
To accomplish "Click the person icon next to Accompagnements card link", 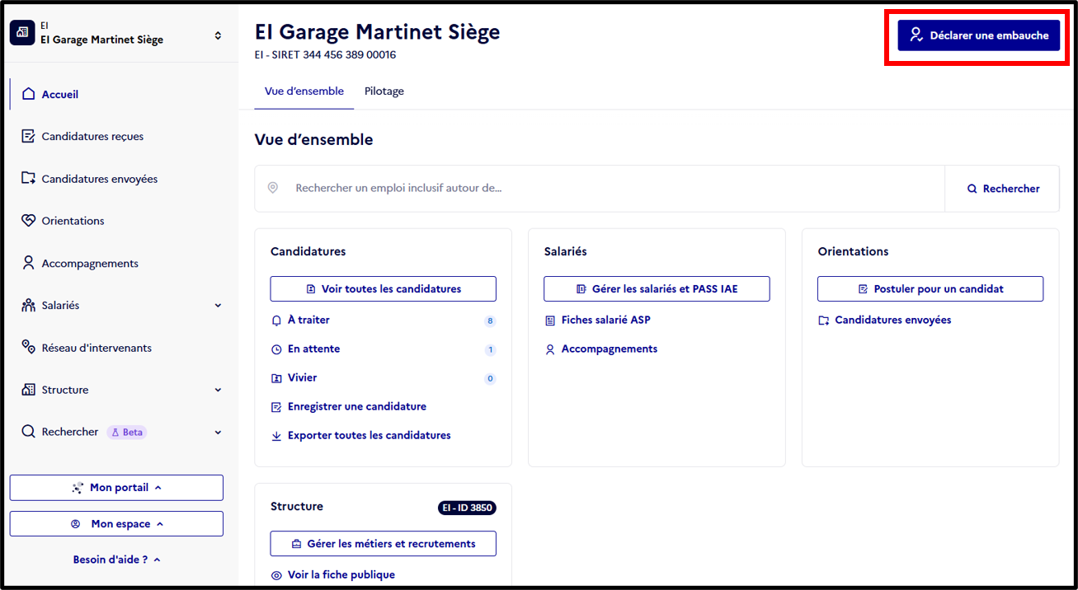I will [550, 349].
